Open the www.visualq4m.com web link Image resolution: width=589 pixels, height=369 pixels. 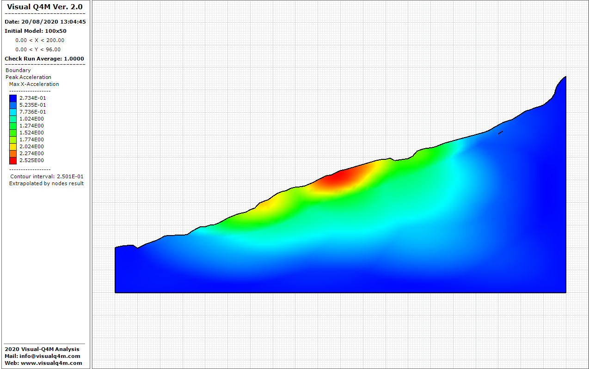point(50,363)
